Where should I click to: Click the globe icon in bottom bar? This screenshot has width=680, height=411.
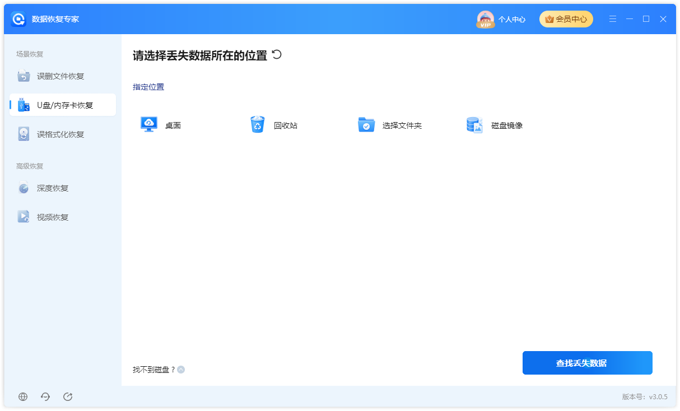(x=23, y=396)
